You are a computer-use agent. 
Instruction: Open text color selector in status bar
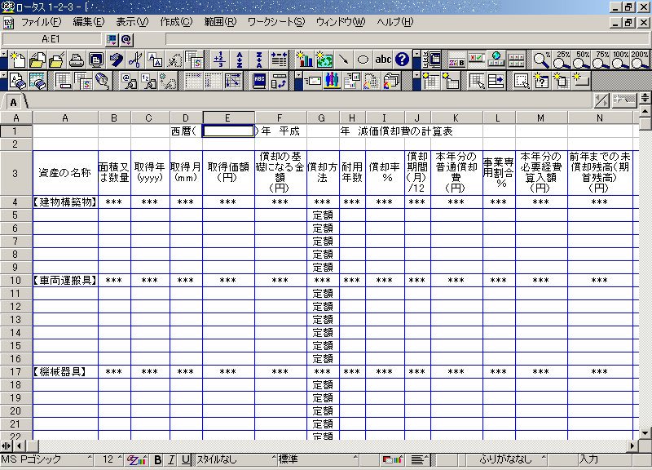(136, 460)
